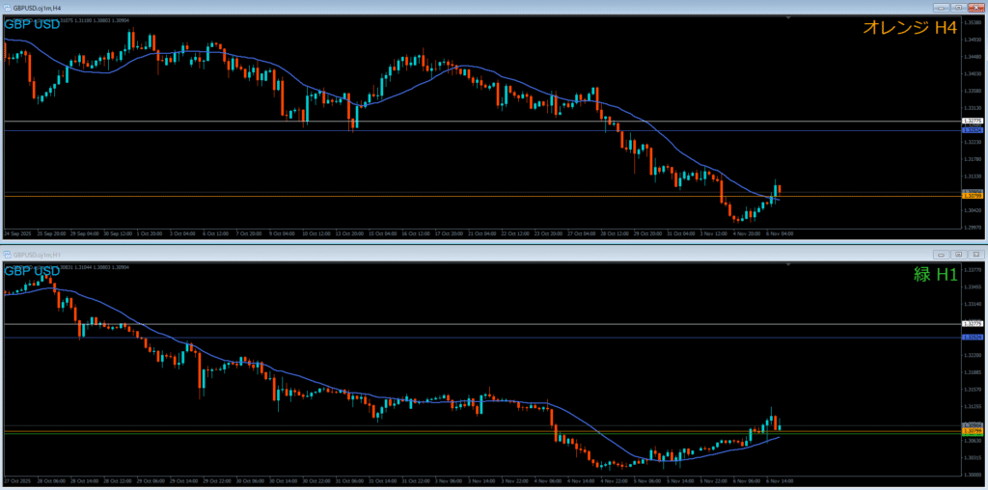Click the white 1.32775 price label in H1 chart
The image size is (988, 490).
(x=973, y=324)
